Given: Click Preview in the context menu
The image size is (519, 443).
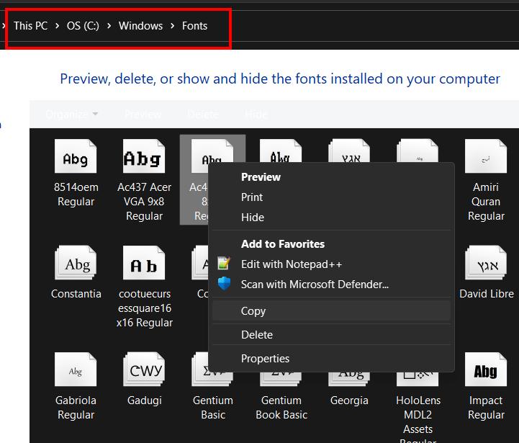Looking at the screenshot, I should [261, 177].
